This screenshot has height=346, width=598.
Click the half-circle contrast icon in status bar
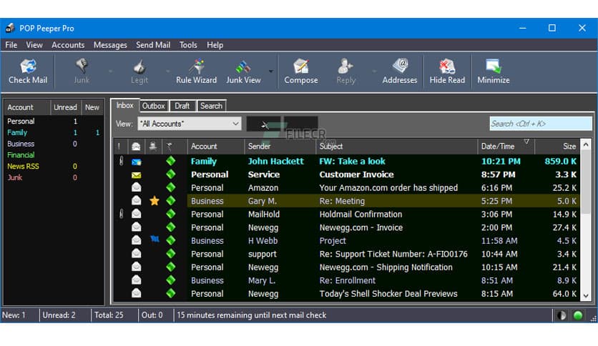coord(561,315)
